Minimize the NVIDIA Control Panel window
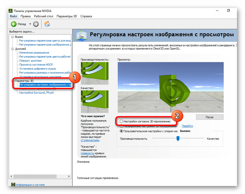This screenshot has width=245, height=194. pyautogui.click(x=217, y=11)
